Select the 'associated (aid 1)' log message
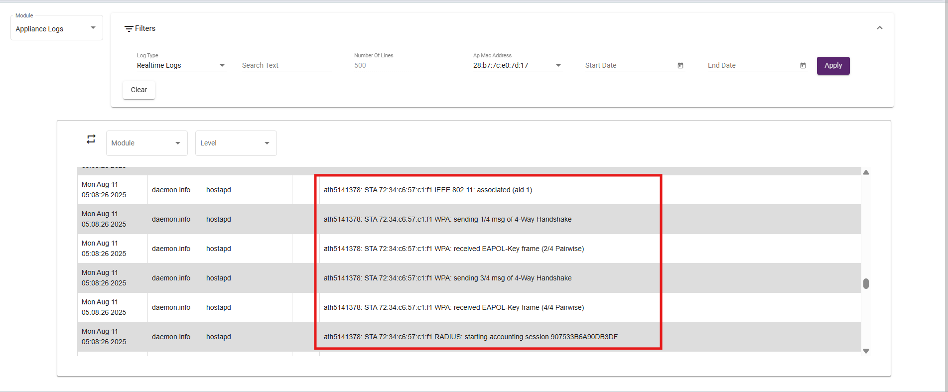The image size is (948, 392). point(428,190)
